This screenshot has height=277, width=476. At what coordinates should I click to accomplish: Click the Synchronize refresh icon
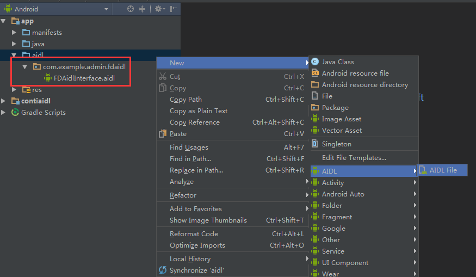[x=163, y=270]
